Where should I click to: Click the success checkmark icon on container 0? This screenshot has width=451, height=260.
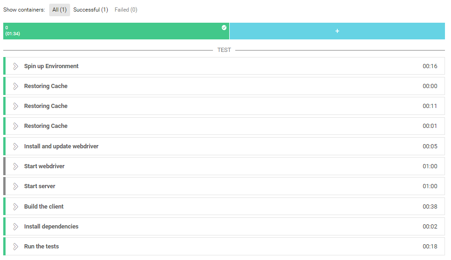[224, 28]
